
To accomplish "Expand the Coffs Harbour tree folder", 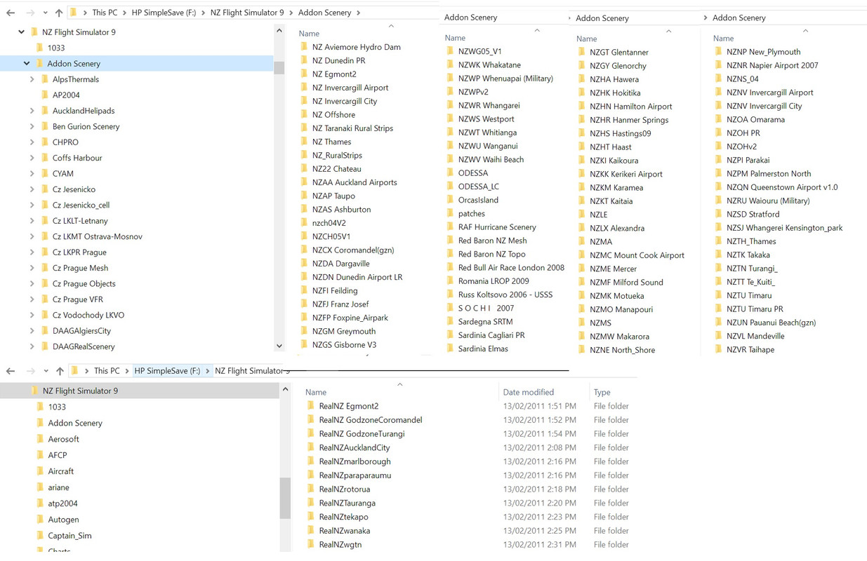I will [x=32, y=158].
